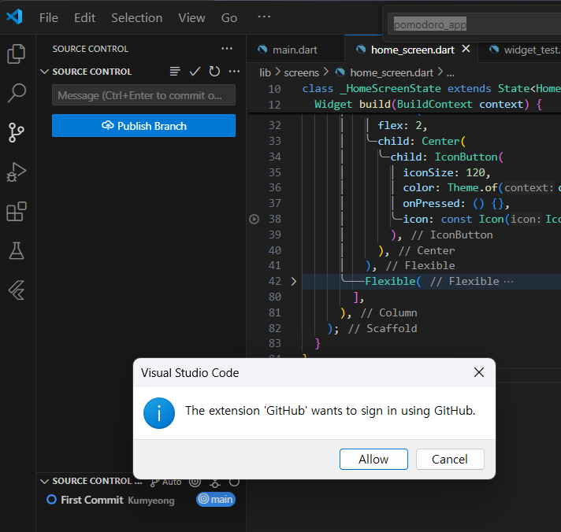
Task: Expand the folded Flexible block on line 42
Action: 294,282
